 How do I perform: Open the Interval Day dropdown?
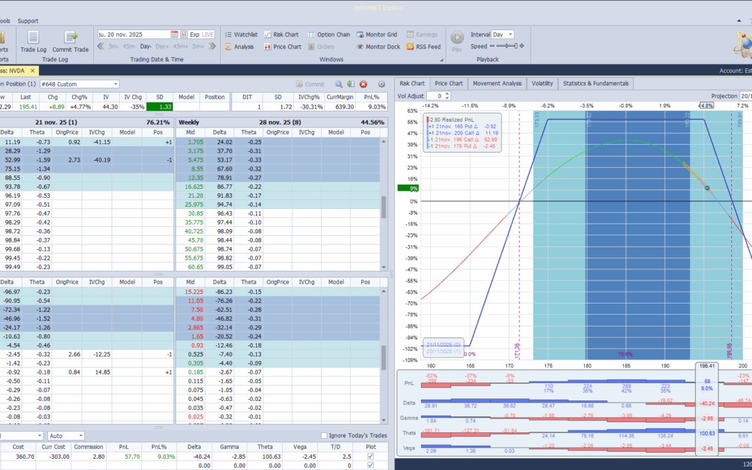click(x=510, y=35)
